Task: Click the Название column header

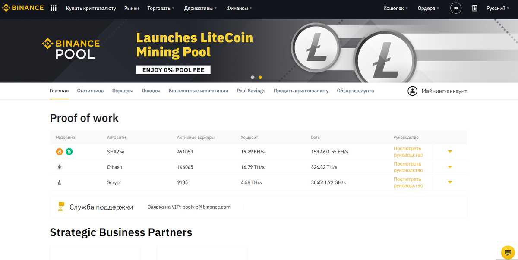Action: click(66, 137)
